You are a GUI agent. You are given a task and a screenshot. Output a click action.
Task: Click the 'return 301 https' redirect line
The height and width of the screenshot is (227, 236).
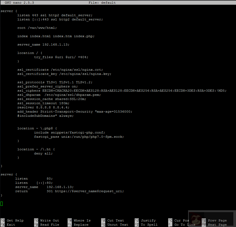coord(69,191)
